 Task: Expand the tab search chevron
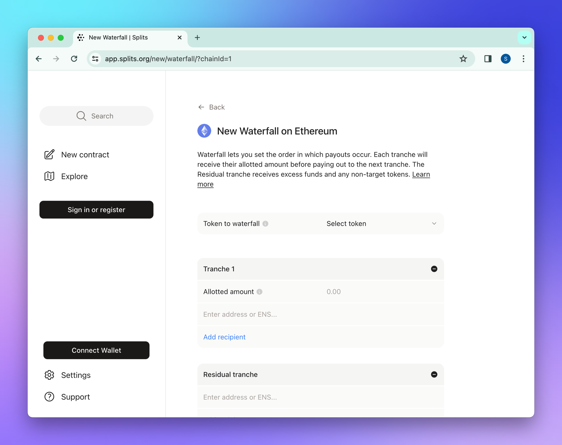tap(524, 37)
